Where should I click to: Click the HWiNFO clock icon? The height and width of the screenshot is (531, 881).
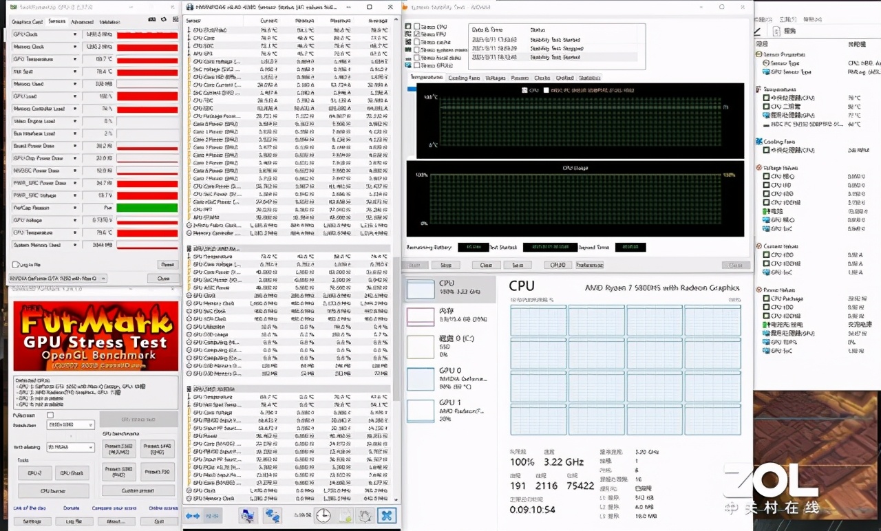(x=323, y=515)
